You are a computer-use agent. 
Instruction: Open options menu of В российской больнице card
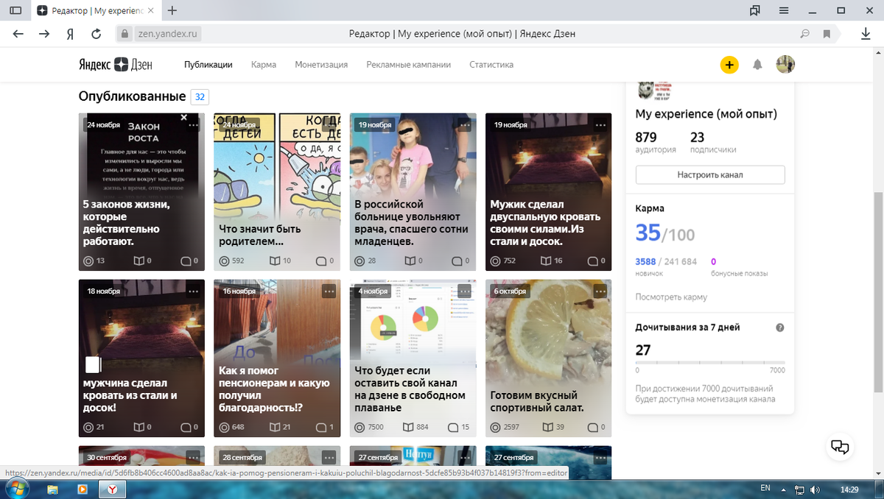click(464, 125)
